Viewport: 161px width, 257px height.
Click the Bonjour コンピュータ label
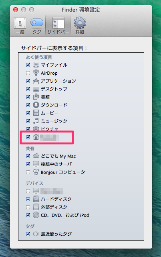(63, 172)
